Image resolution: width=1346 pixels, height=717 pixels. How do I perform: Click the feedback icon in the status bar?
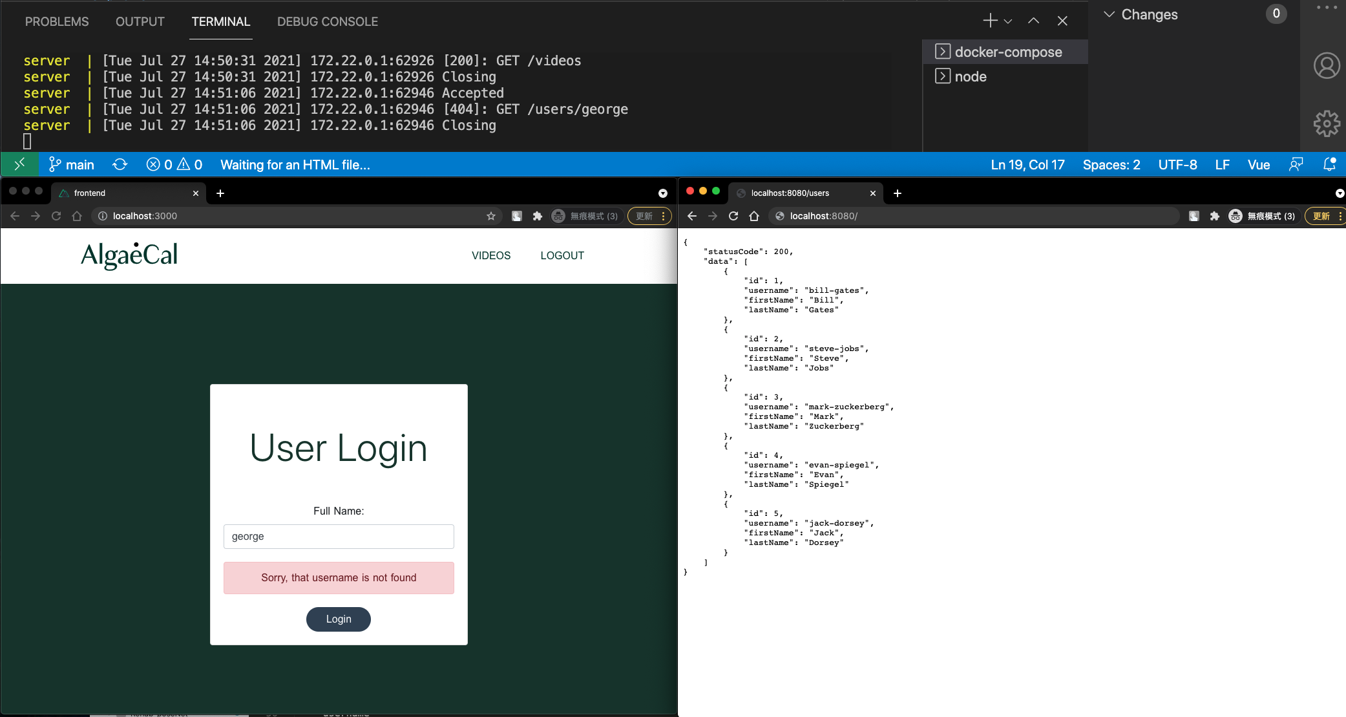tap(1296, 164)
